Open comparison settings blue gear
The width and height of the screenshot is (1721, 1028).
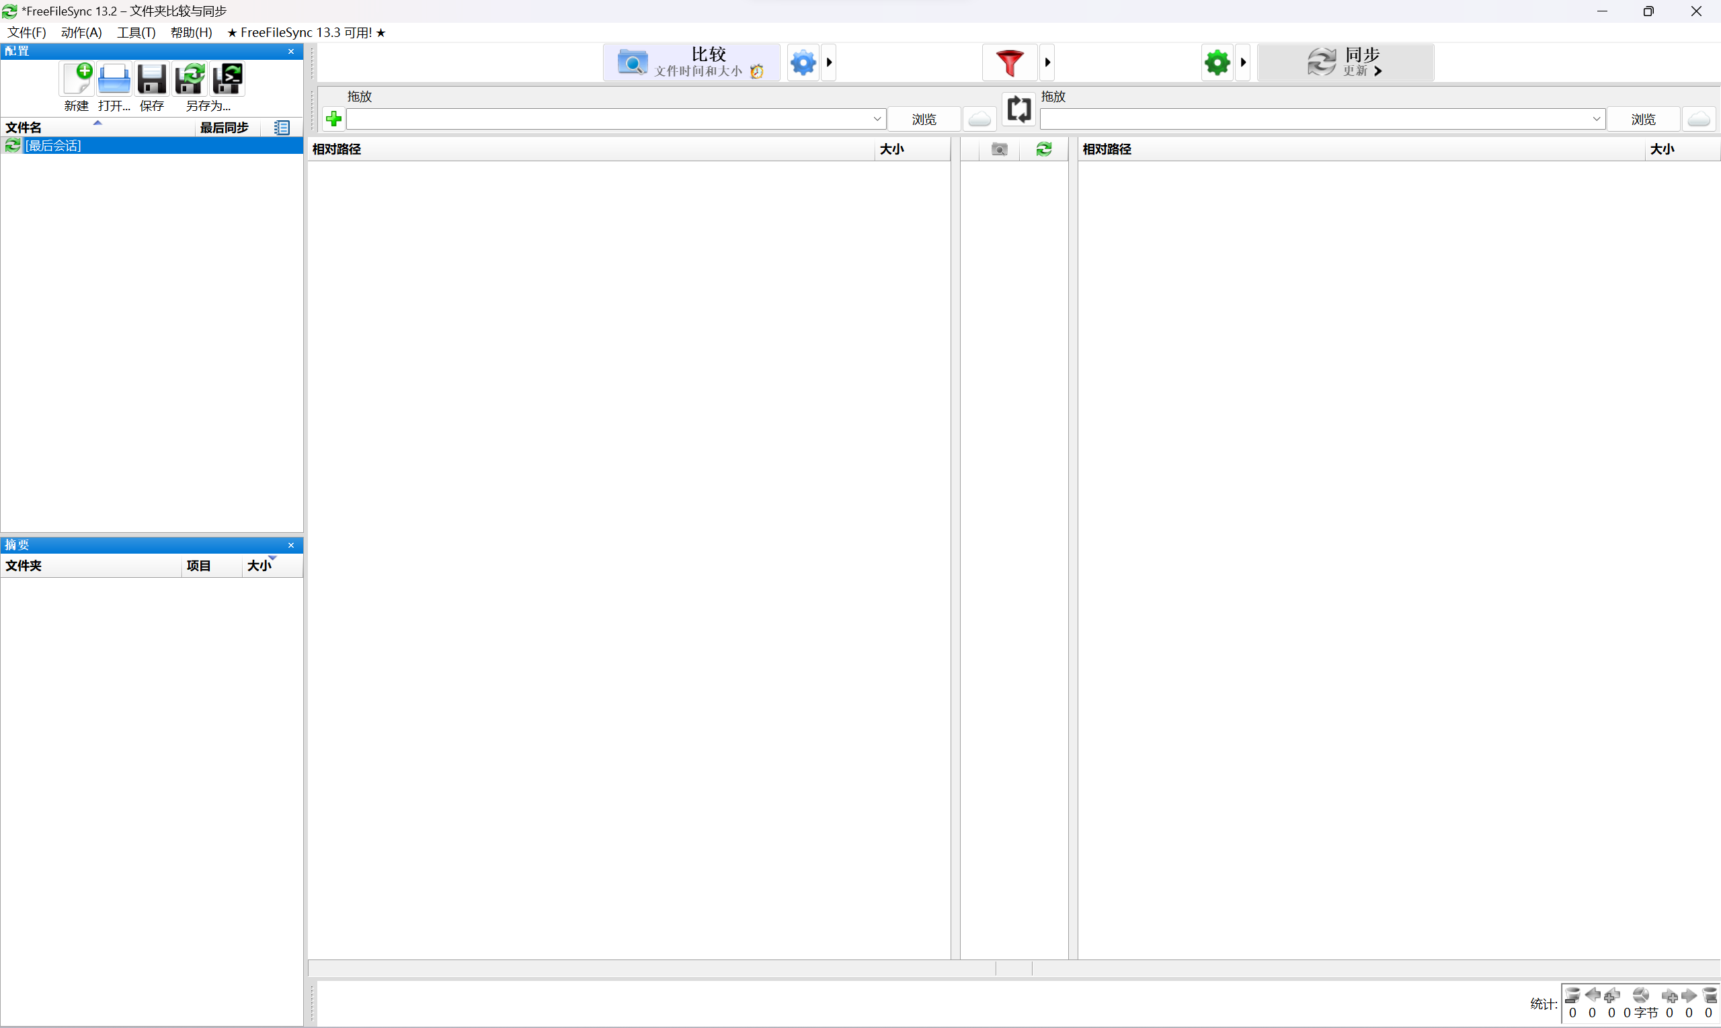(x=803, y=63)
